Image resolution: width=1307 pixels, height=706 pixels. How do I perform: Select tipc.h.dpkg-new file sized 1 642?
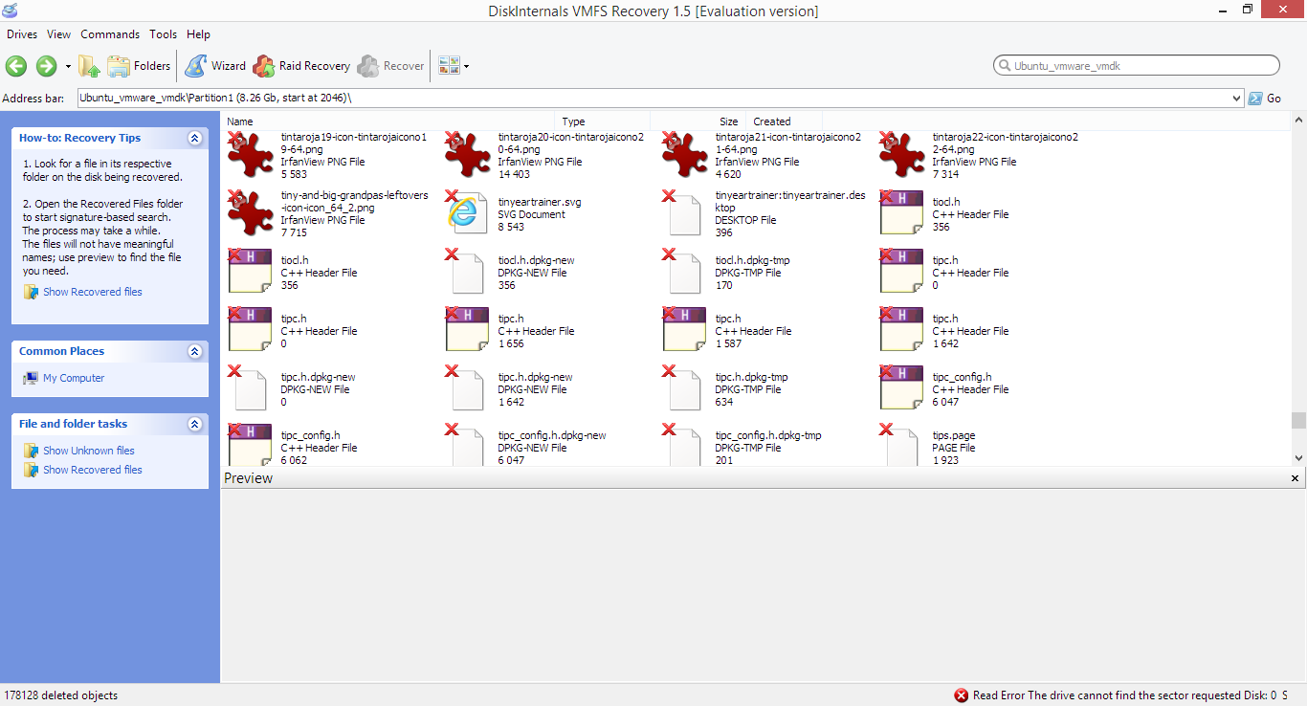(467, 387)
